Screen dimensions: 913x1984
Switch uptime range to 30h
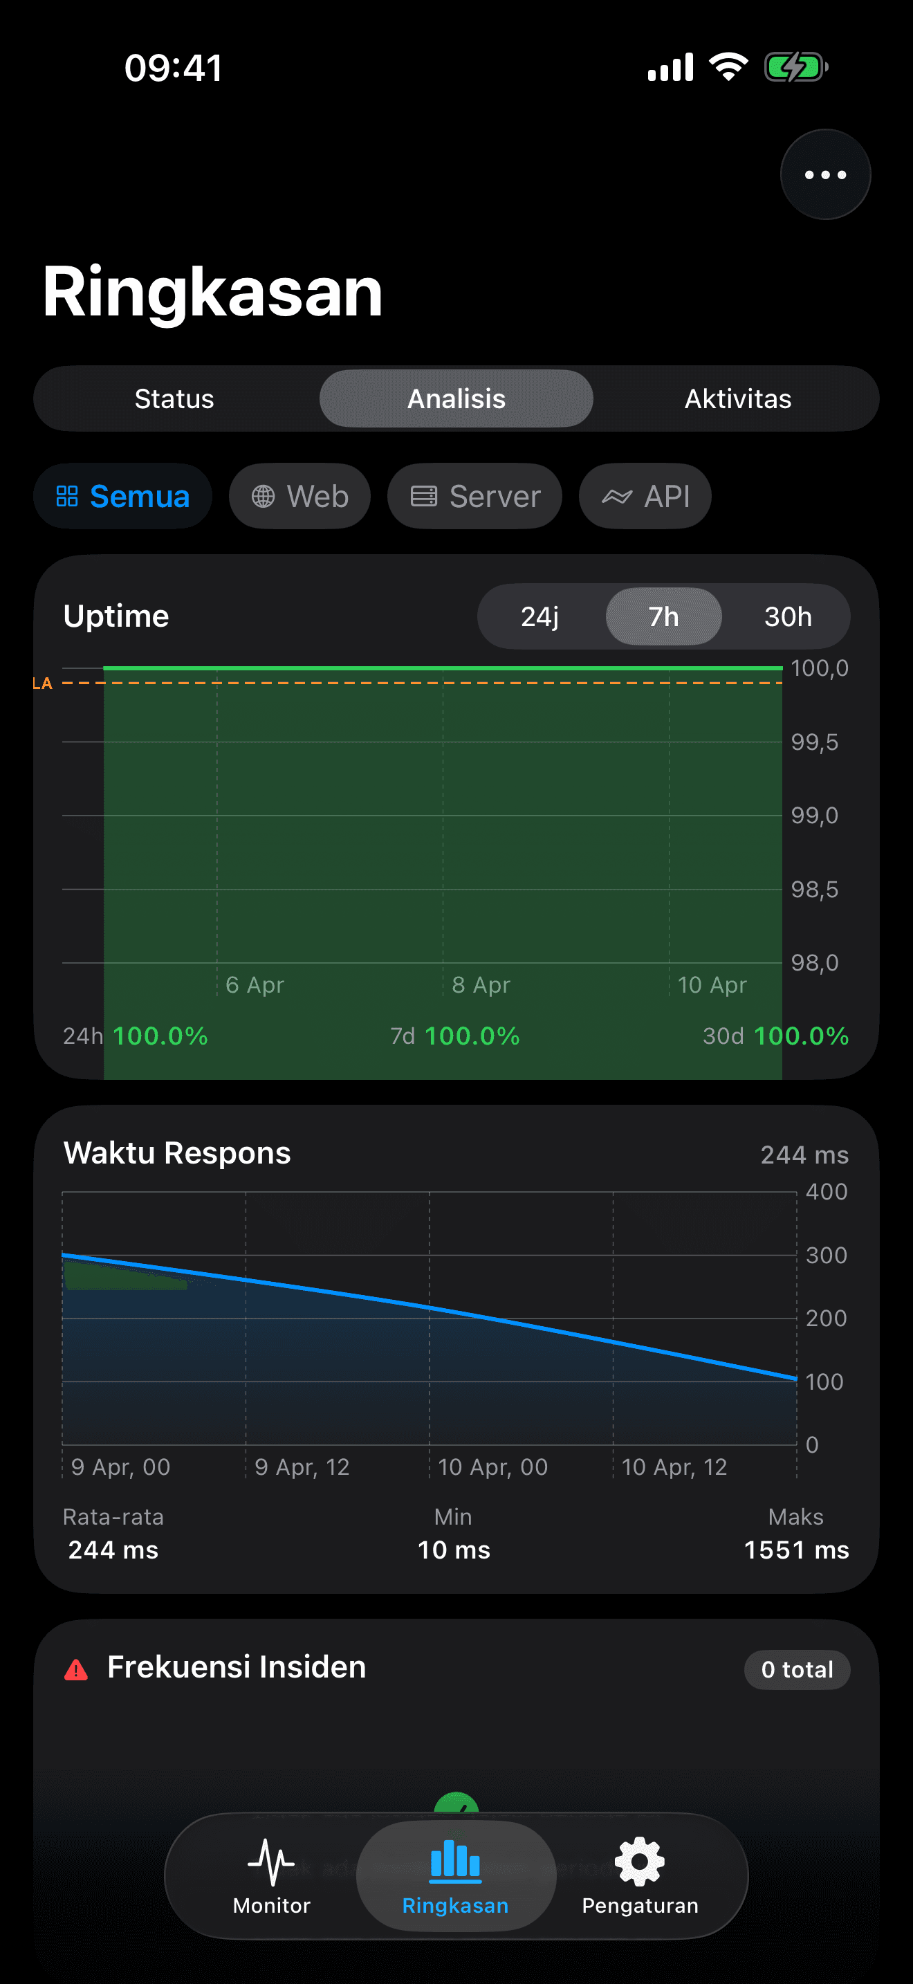click(786, 616)
